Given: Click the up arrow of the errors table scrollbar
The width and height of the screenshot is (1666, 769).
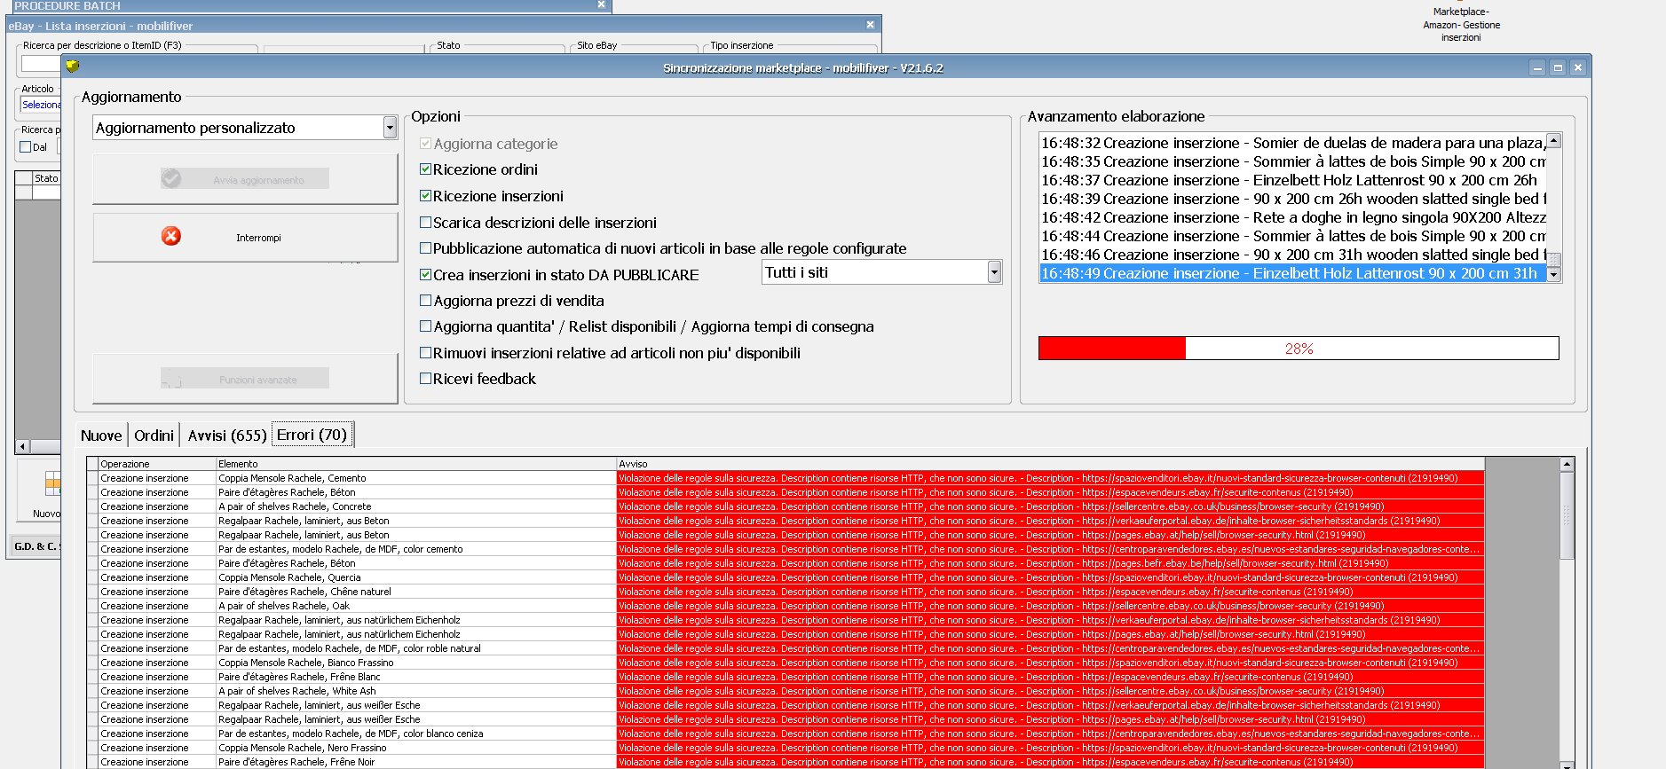Looking at the screenshot, I should tap(1567, 464).
